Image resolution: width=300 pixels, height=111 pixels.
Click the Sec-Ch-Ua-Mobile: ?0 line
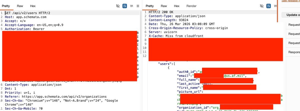coord(24,109)
